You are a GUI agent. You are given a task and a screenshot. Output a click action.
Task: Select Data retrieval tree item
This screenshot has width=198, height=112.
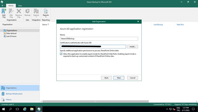[11, 33]
